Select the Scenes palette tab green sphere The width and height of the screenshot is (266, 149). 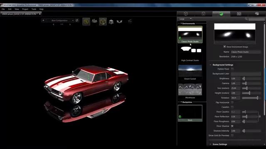pyautogui.click(x=221, y=14)
